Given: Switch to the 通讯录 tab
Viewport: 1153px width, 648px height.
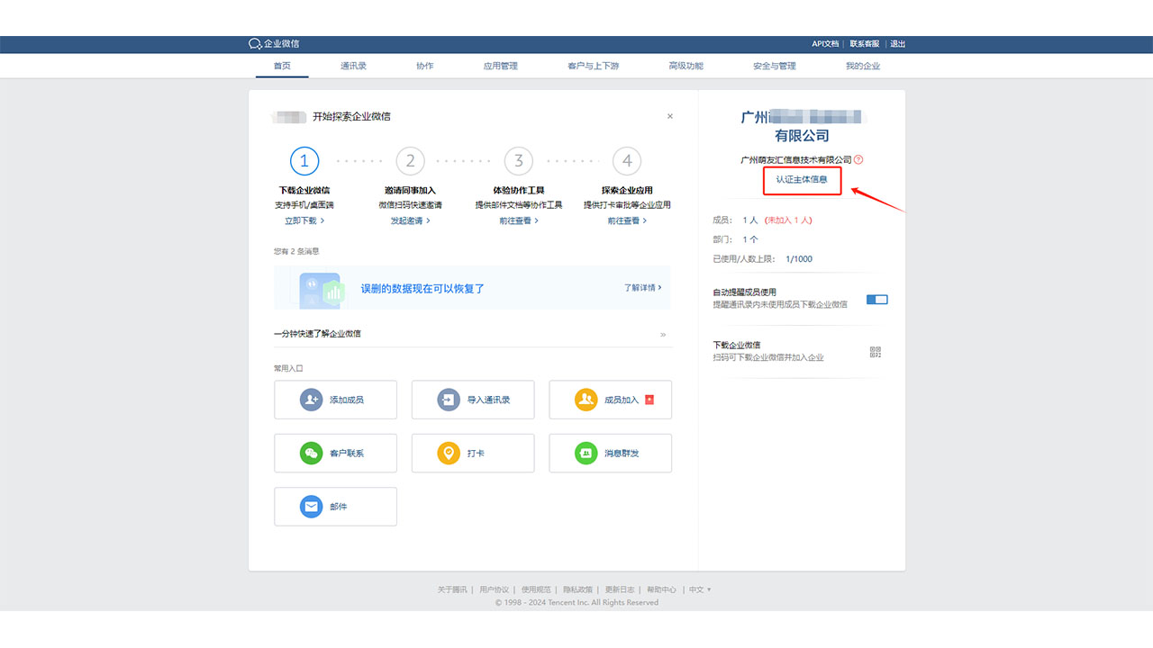Looking at the screenshot, I should coord(353,66).
